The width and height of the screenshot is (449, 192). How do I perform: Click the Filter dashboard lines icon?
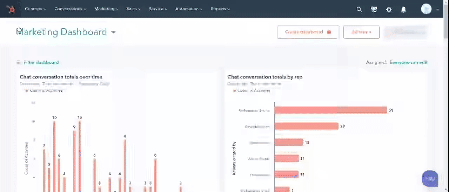pos(19,62)
